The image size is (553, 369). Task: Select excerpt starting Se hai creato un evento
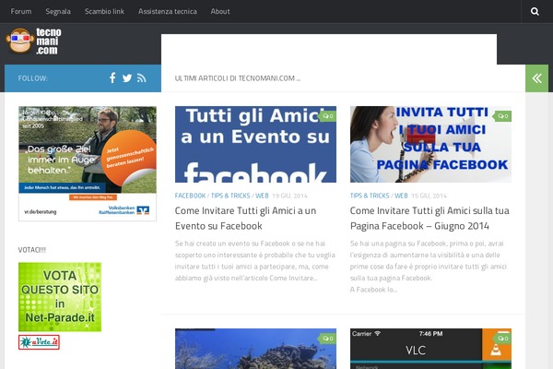point(255,260)
